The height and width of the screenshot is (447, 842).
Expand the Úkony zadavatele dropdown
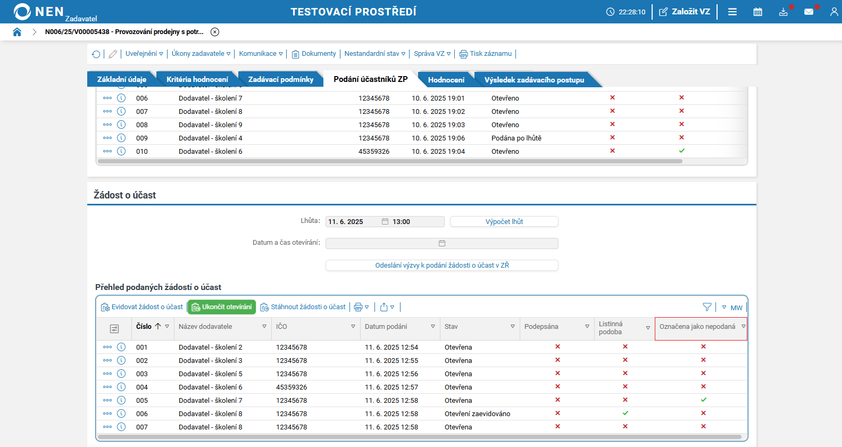click(201, 54)
